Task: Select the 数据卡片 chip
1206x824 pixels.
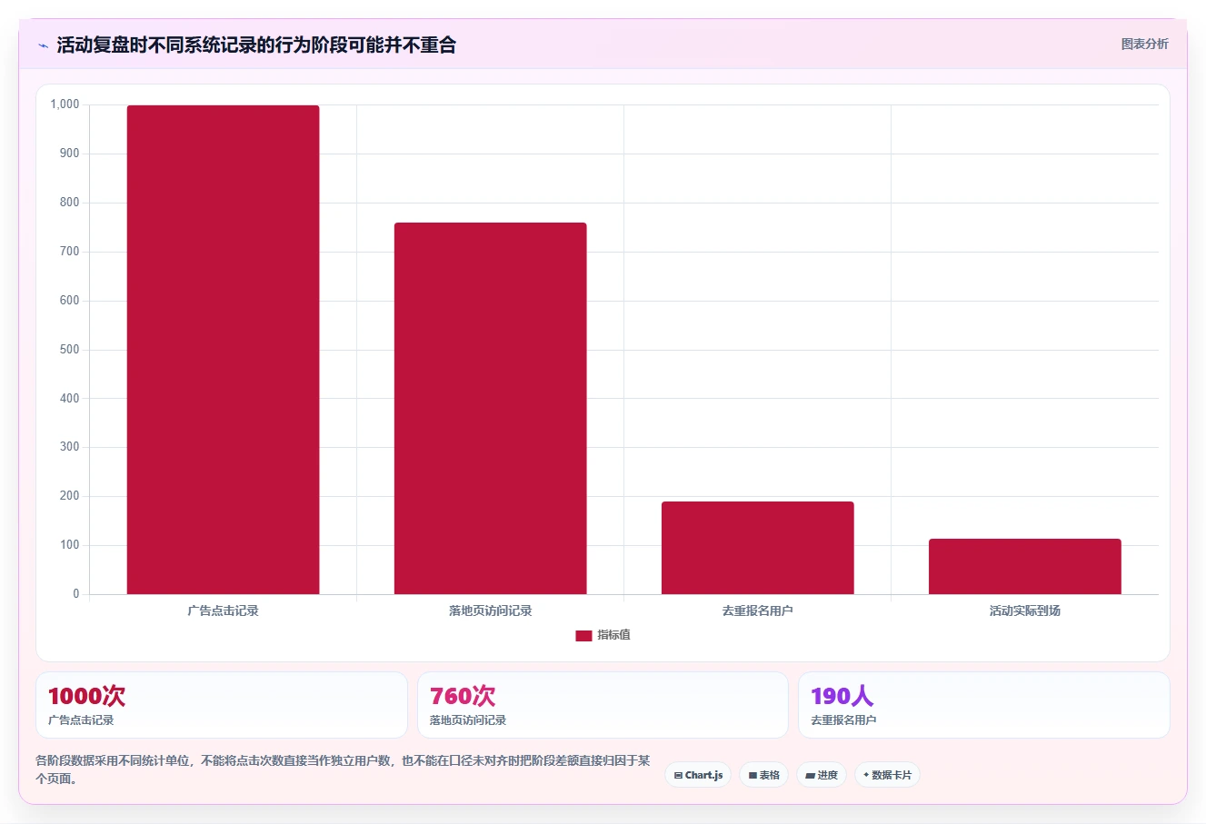Action: [887, 775]
